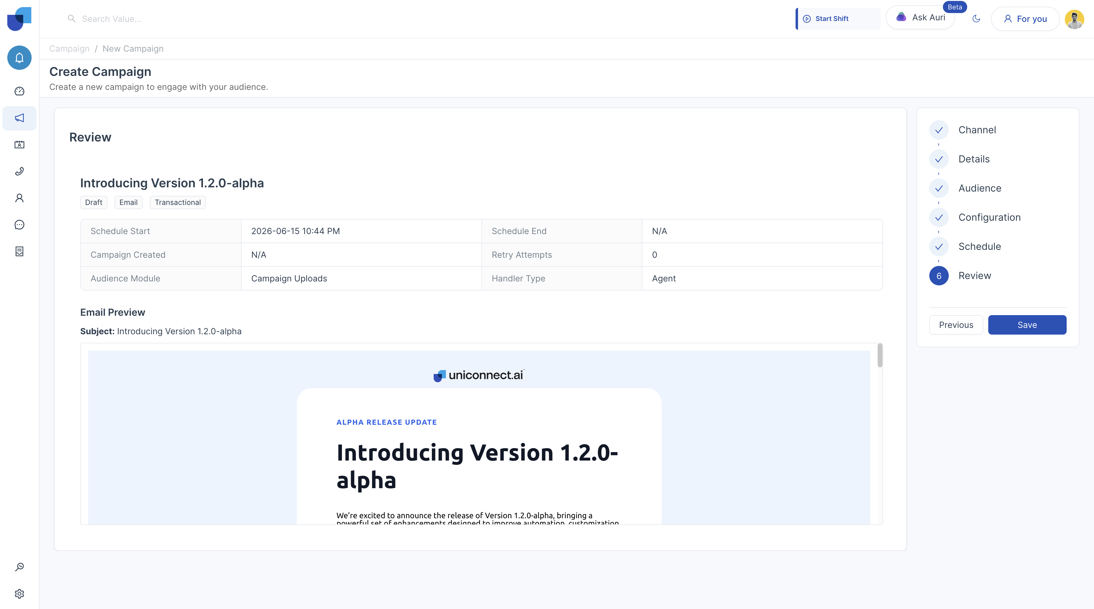This screenshot has height=609, width=1094.
Task: Select the campaign megaphone icon in sidebar
Action: click(x=19, y=118)
